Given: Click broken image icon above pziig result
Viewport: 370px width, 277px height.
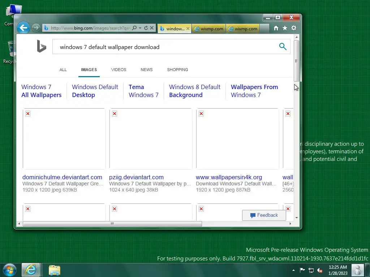Looking at the screenshot, I should pos(115,114).
